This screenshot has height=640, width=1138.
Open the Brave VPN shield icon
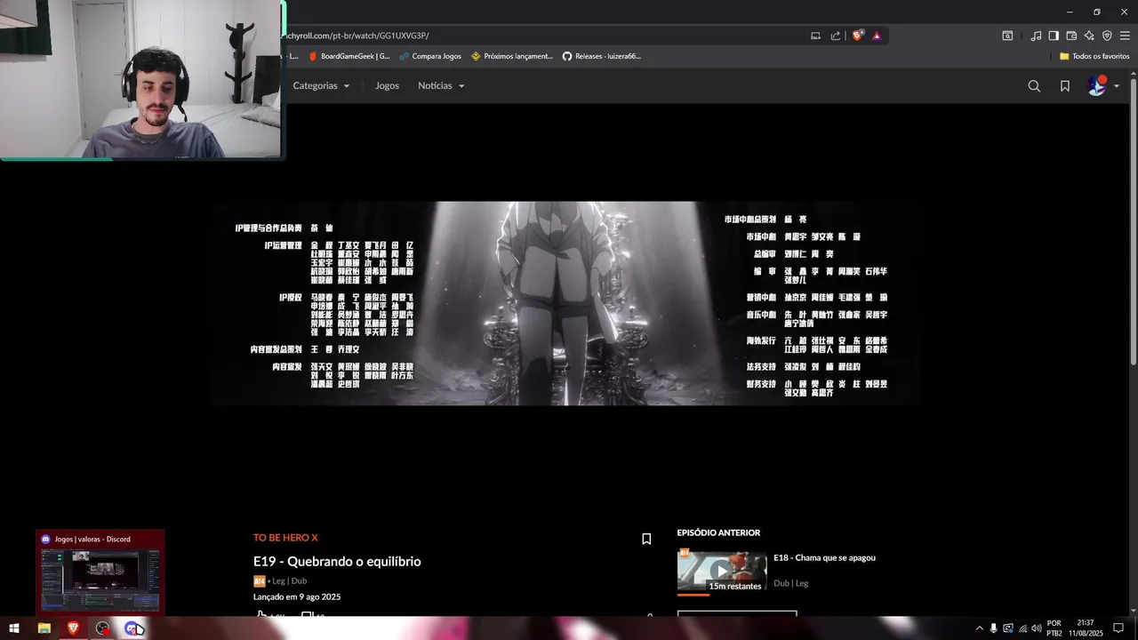(1107, 36)
